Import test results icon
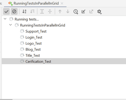This screenshot has height=100, width=126. click(x=83, y=11)
